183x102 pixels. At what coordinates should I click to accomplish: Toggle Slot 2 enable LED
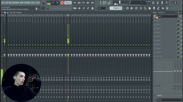[181, 25]
